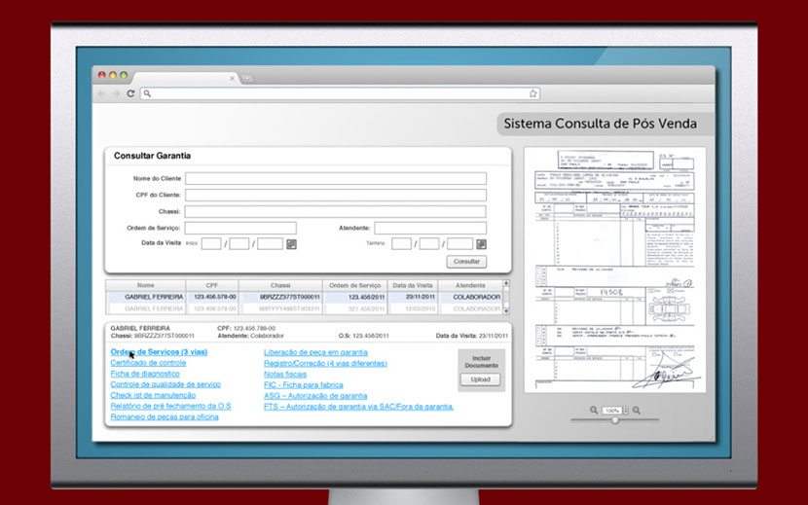Open calendar picker for Término date

click(x=482, y=243)
